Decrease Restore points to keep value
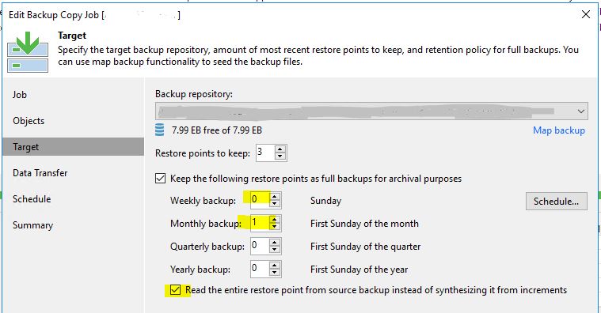601x313 pixels. click(x=280, y=156)
